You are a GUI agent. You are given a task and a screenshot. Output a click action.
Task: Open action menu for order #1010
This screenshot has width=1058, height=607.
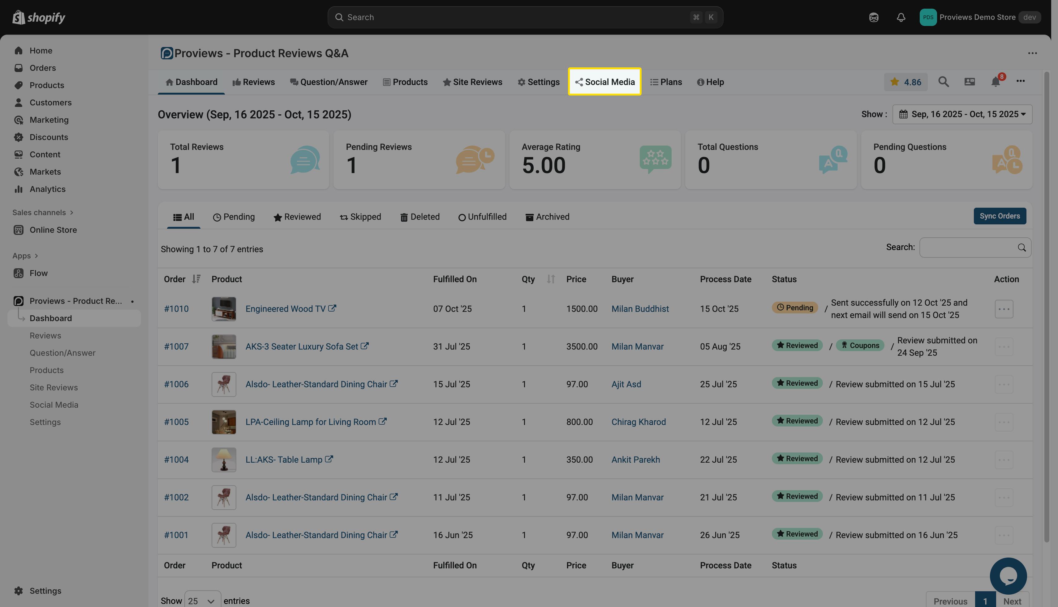[x=1004, y=309]
